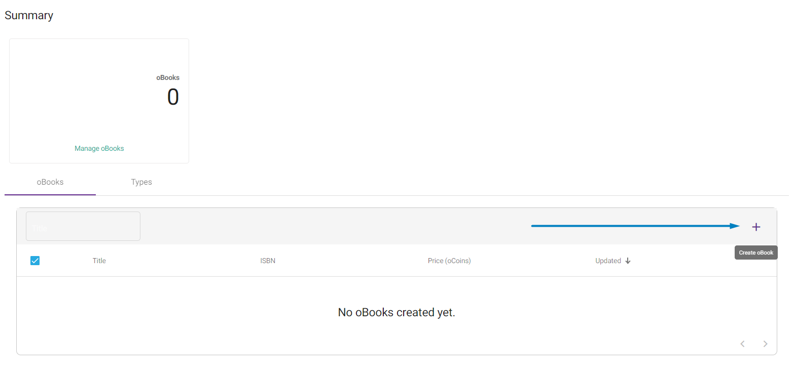795x379 pixels.
Task: Open the Manage oBooks link
Action: [99, 148]
